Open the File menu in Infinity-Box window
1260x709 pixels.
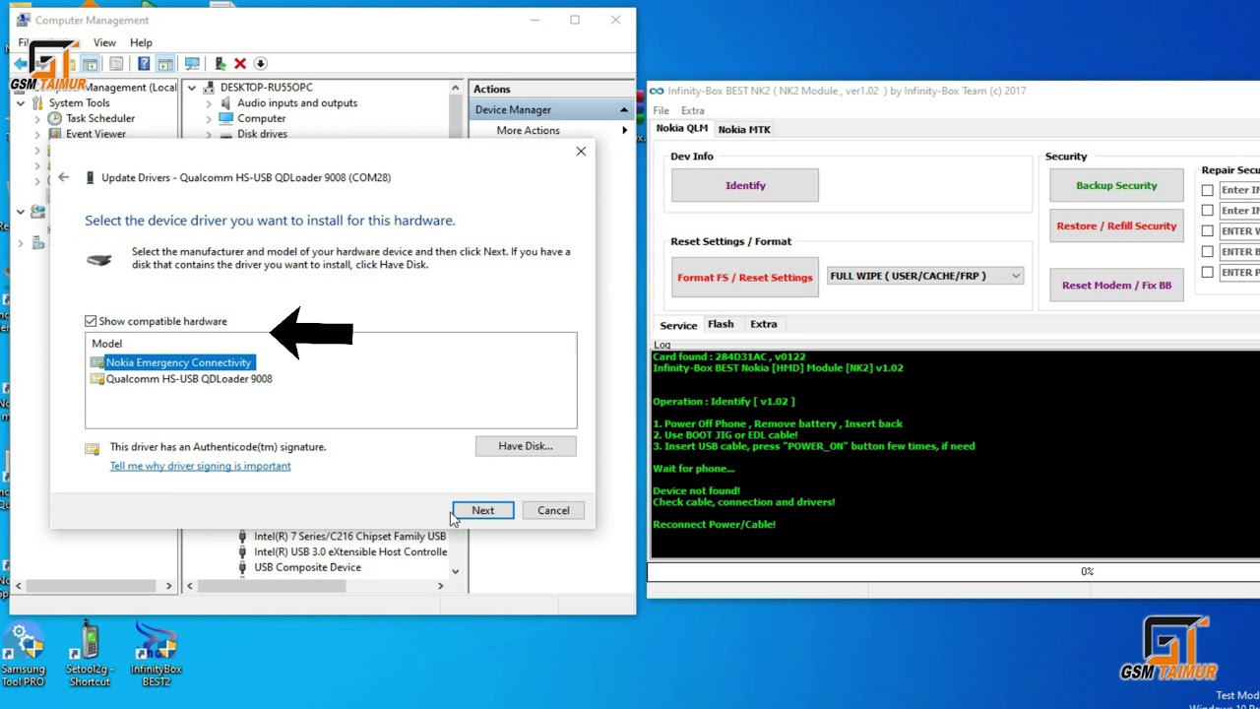pyautogui.click(x=661, y=110)
